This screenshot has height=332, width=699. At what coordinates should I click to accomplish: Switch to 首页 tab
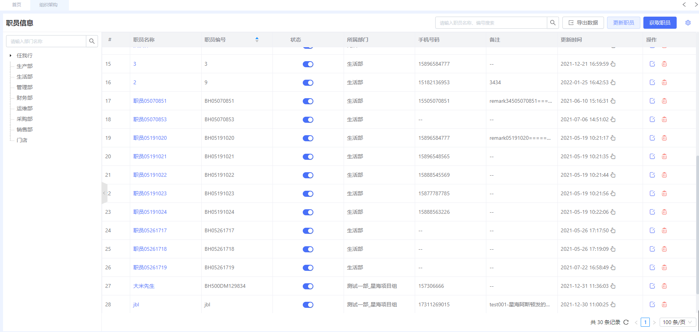17,5
